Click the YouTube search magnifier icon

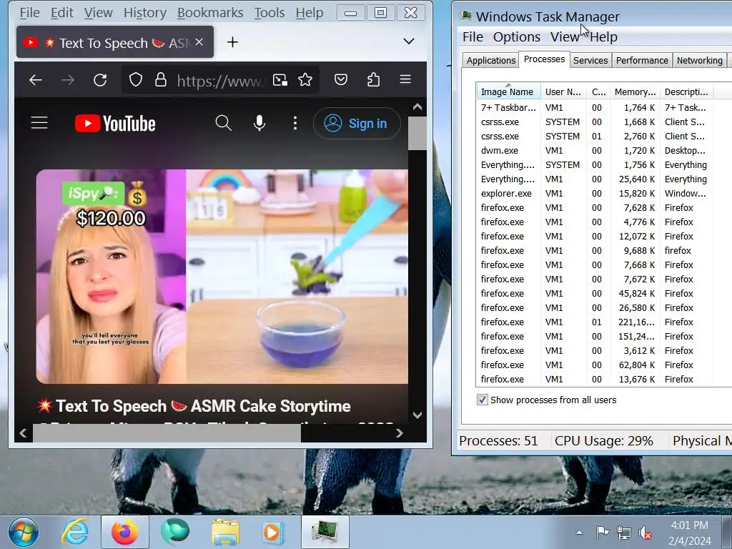pyautogui.click(x=224, y=123)
